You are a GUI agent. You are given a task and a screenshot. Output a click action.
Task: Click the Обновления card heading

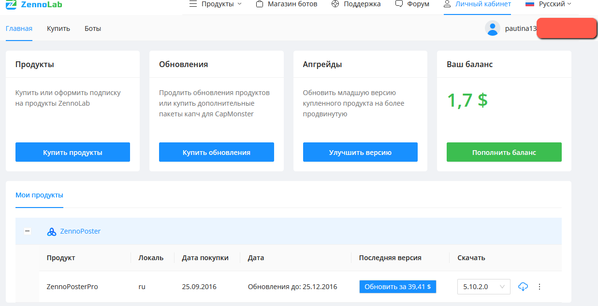(x=184, y=64)
